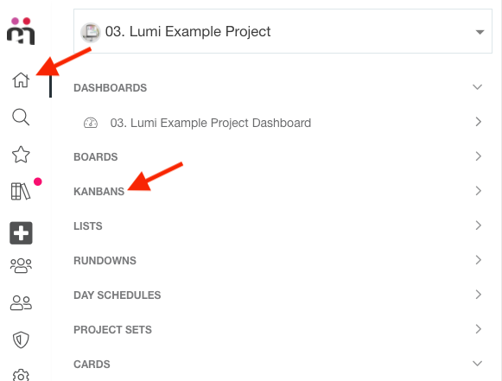Click the Lumi logo at top
Screen dimensions: 502x381
tap(21, 31)
